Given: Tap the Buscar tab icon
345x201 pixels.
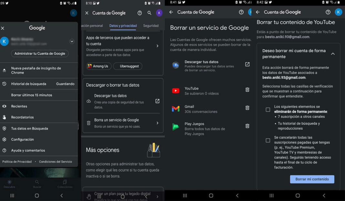Looking at the screenshot, I should click(37, 182).
